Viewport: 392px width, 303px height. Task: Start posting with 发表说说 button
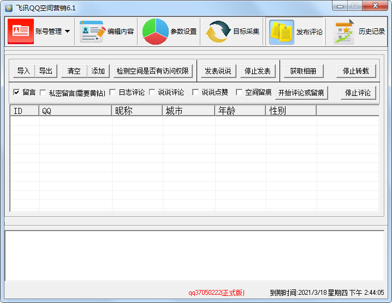click(217, 71)
